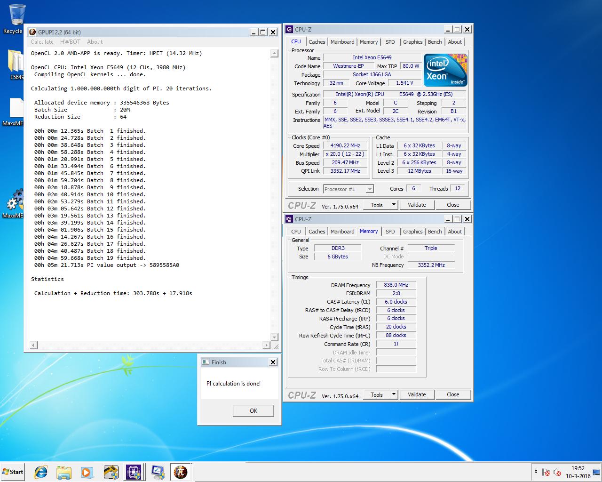This screenshot has width=602, height=482.
Task: Maximize the GPUPI window
Action: click(263, 32)
